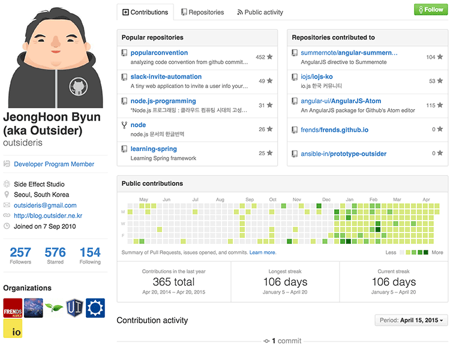
Task: Click Learn more about contributions
Action: point(263,252)
